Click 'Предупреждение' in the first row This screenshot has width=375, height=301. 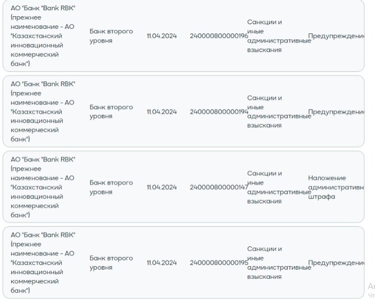(336, 36)
